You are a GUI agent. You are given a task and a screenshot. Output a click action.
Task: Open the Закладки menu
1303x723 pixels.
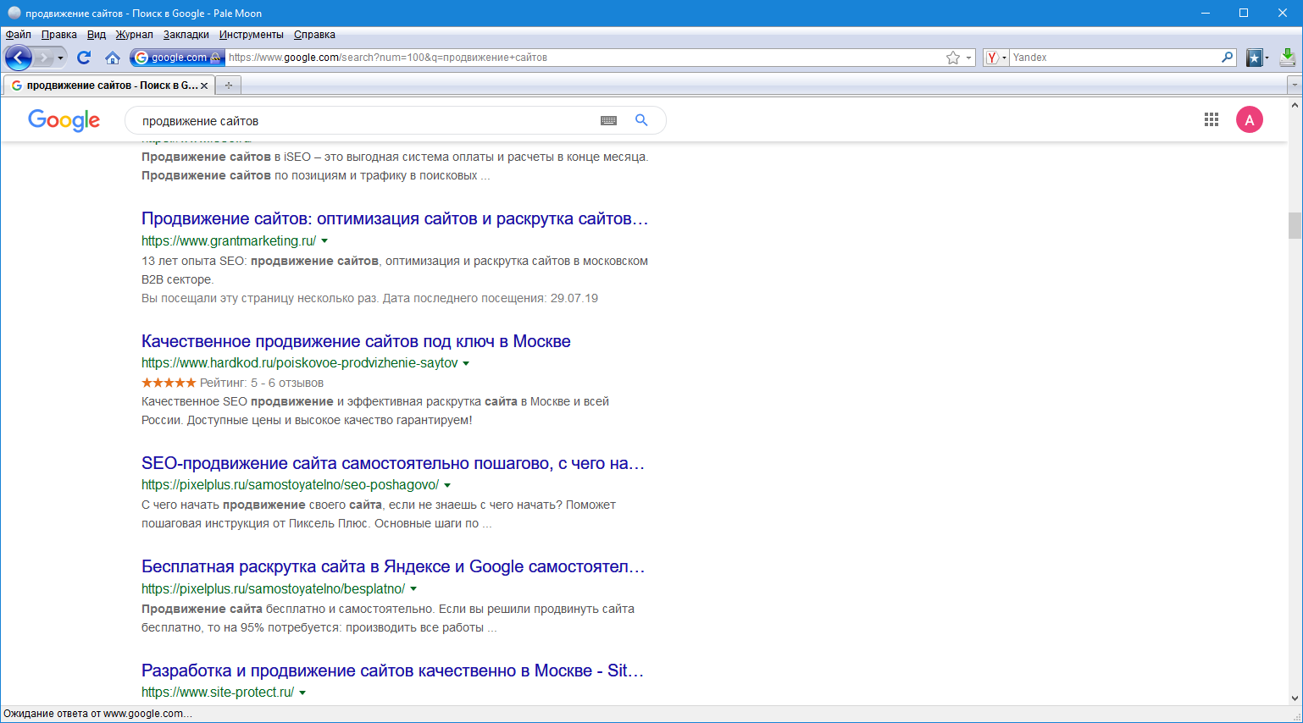186,35
